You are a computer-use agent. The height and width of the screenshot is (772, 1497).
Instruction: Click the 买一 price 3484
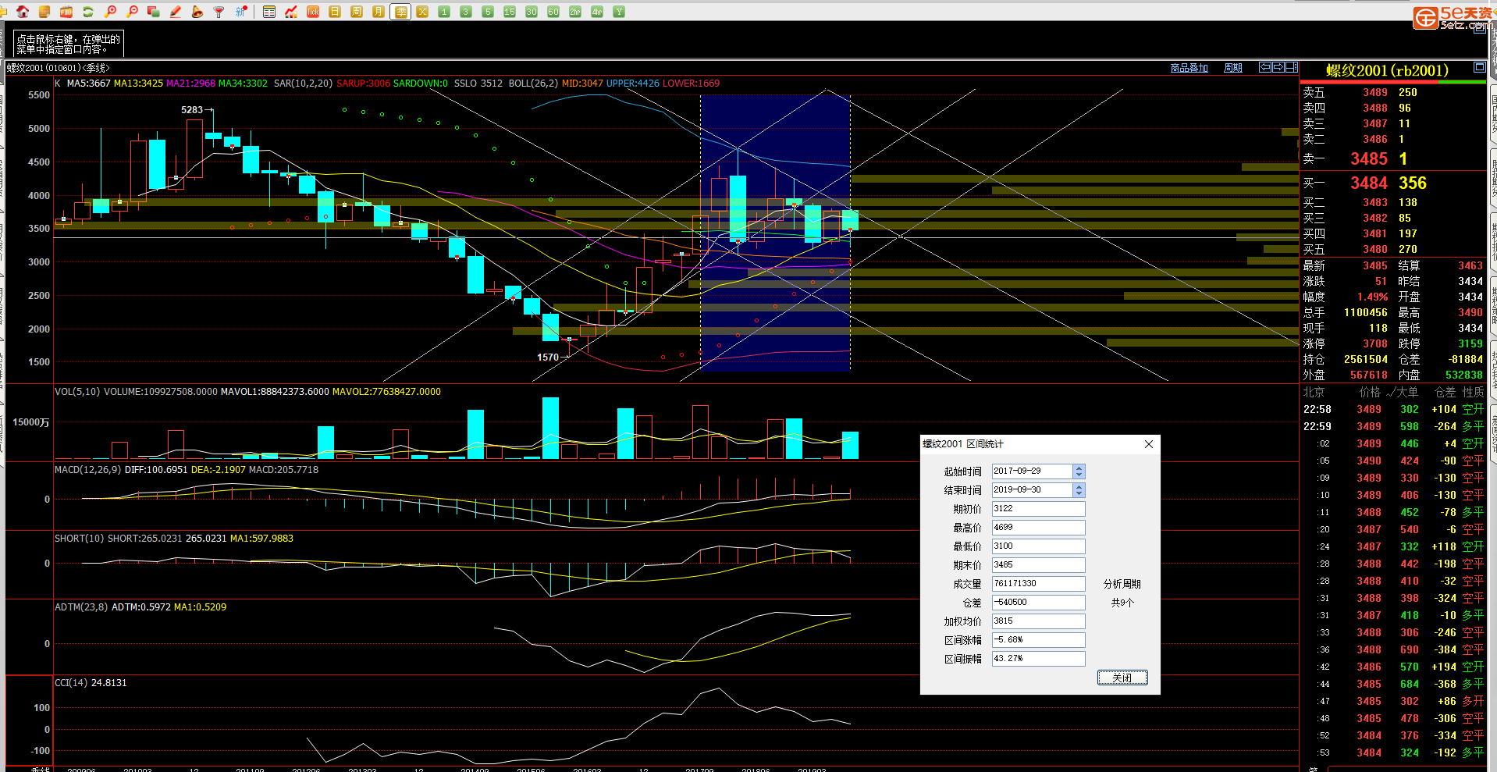click(x=1369, y=183)
